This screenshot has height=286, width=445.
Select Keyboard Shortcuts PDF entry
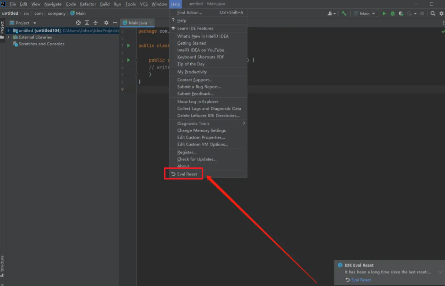coord(208,57)
